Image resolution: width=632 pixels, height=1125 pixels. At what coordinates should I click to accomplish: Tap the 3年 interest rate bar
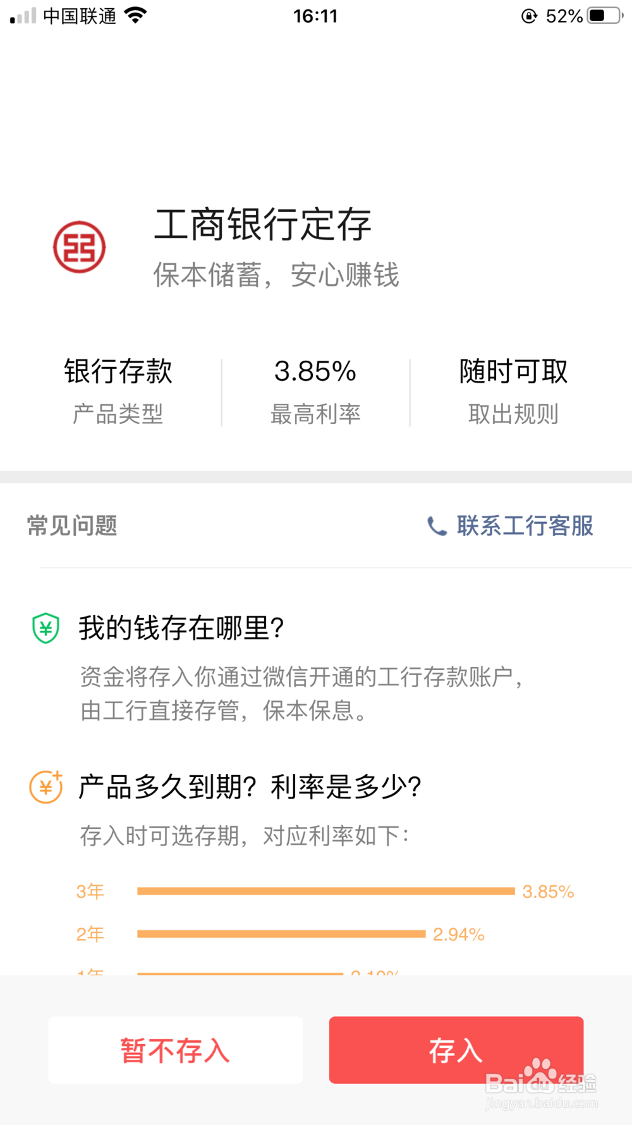325,891
